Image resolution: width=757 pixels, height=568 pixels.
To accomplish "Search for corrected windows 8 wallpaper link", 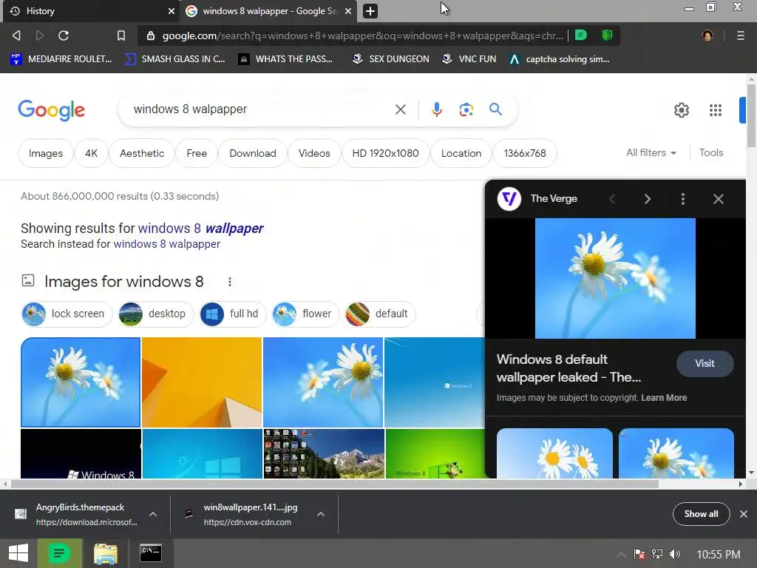I will [x=201, y=228].
